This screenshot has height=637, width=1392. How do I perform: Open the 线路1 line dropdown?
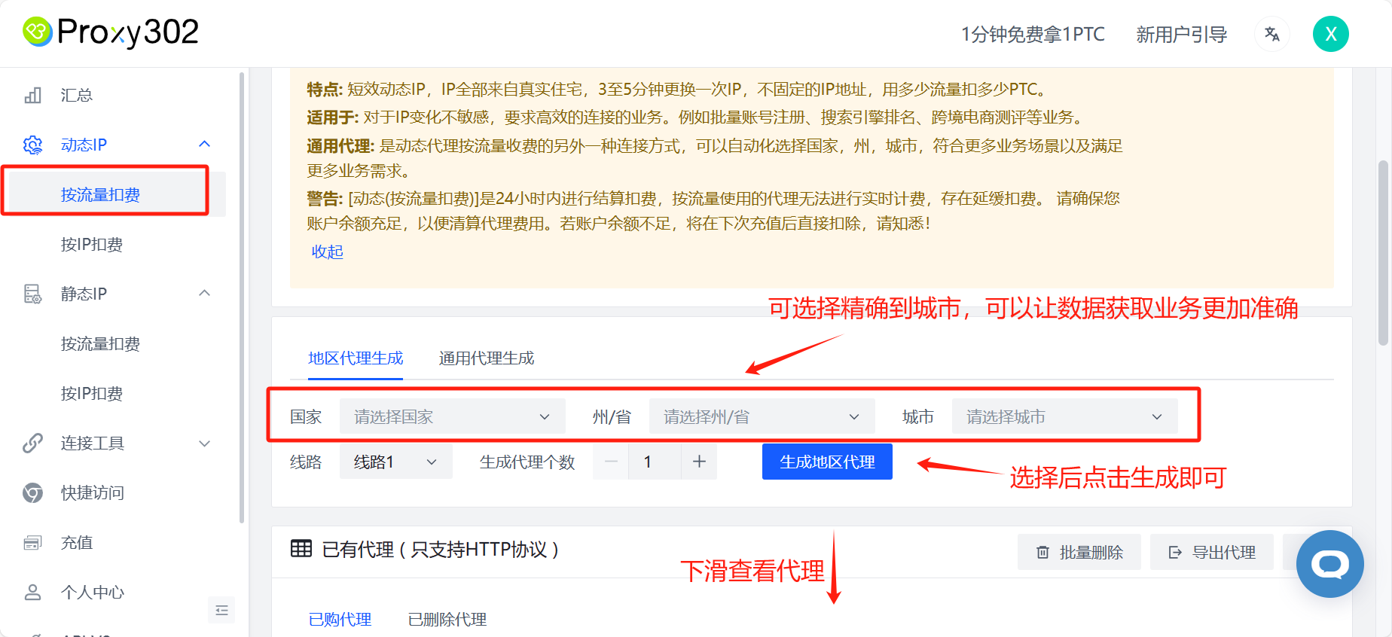coord(395,462)
